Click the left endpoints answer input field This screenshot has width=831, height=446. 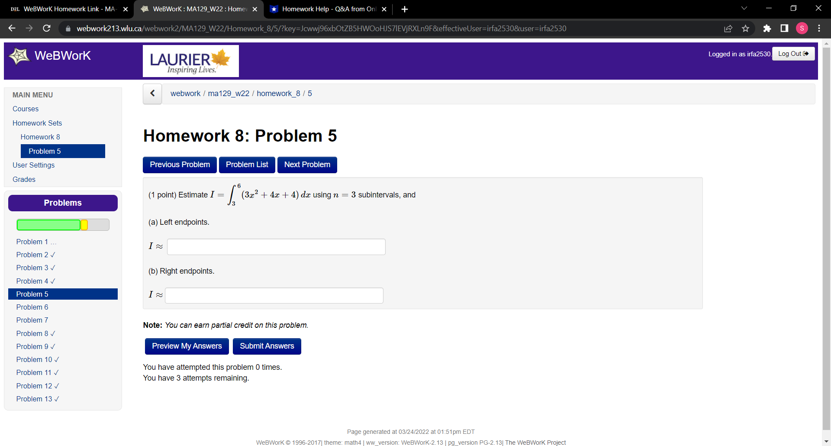[x=276, y=246]
